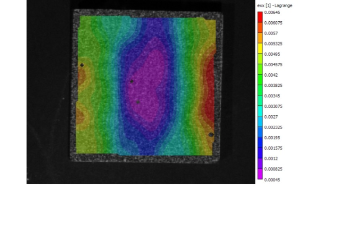The image size is (363, 232).
Task: Click the 0.0042 legend tick label
Action: 271,75
